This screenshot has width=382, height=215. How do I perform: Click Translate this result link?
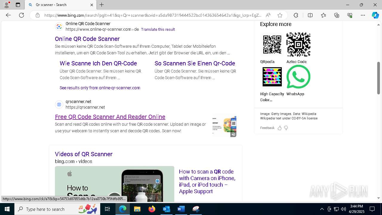point(158,29)
